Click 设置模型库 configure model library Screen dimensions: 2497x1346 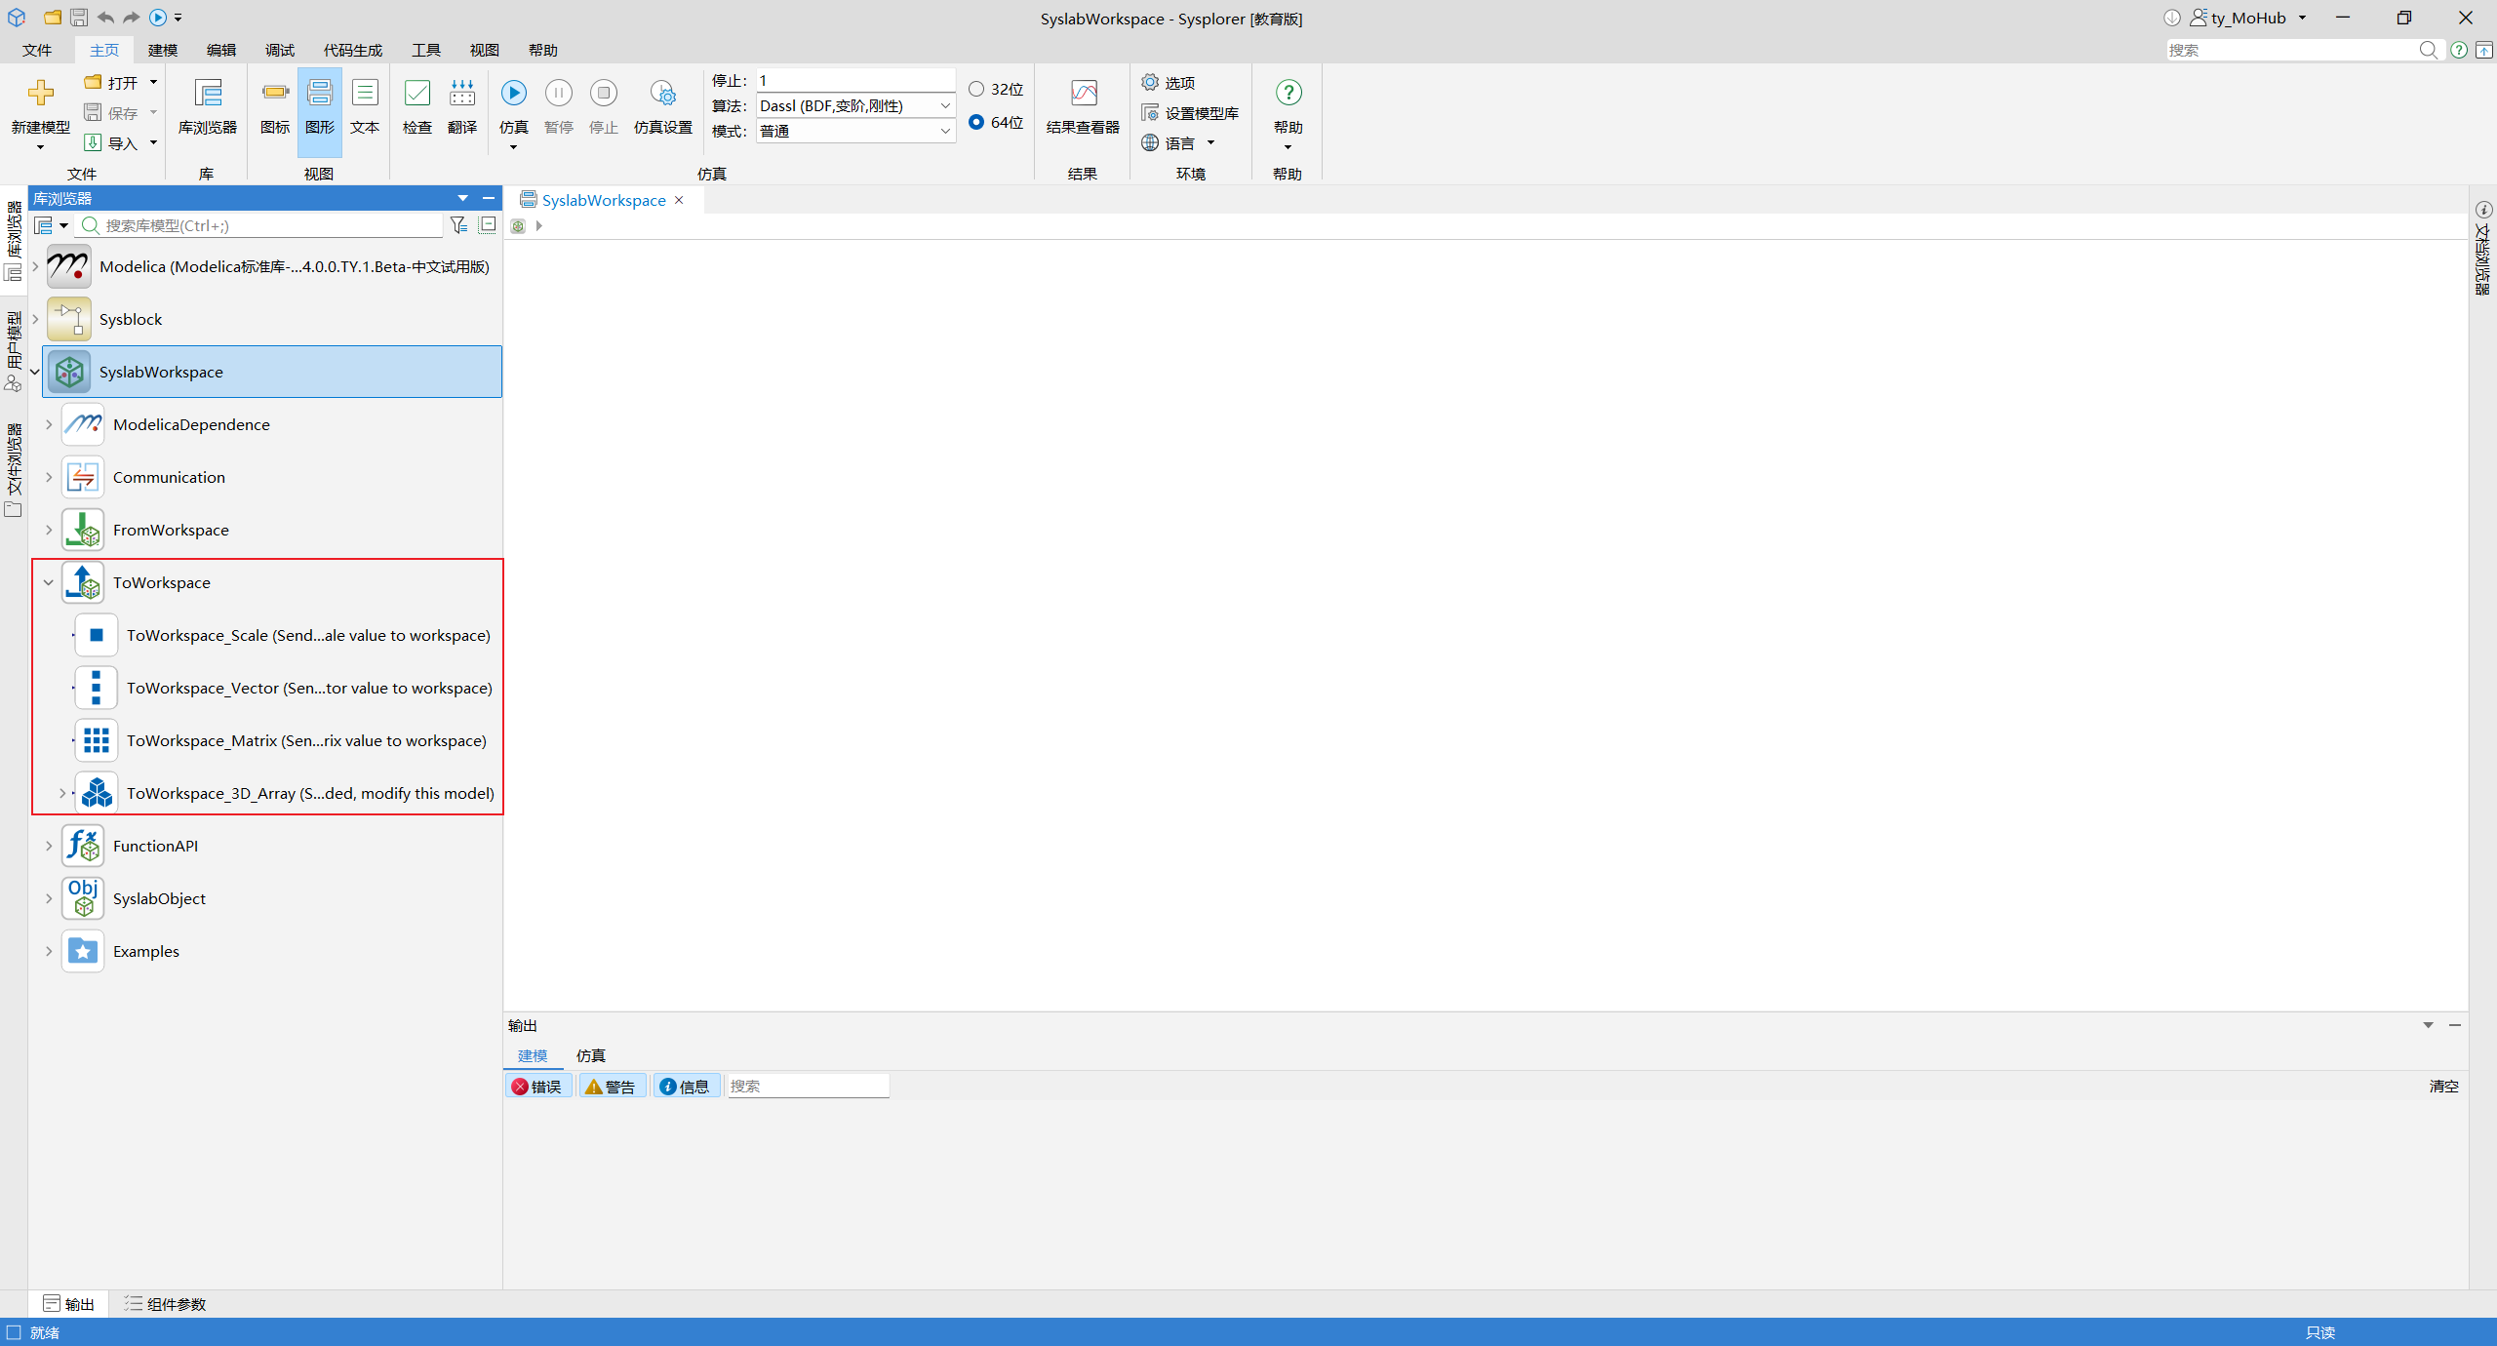pos(1190,113)
